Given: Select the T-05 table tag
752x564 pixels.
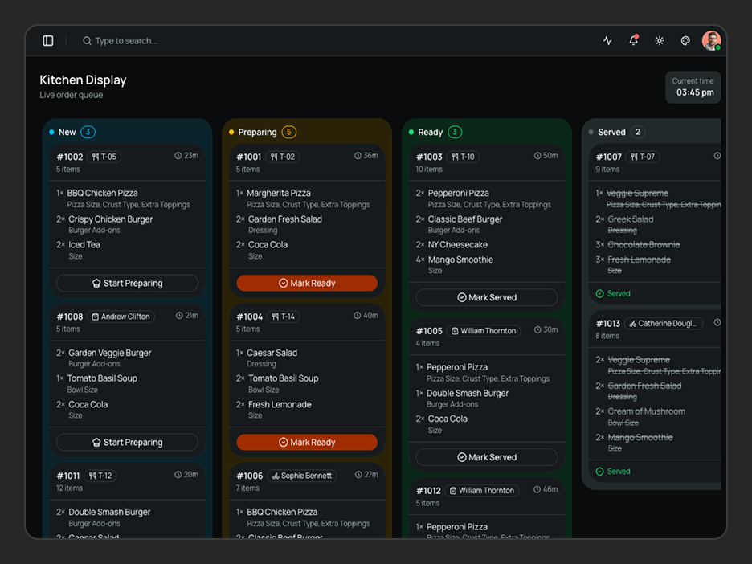Looking at the screenshot, I should pos(104,157).
